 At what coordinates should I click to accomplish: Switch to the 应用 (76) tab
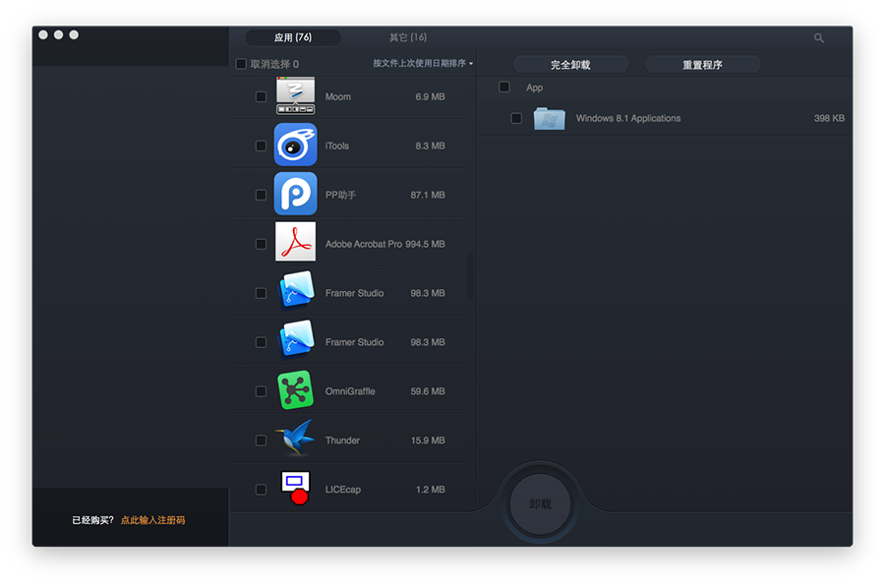(293, 37)
